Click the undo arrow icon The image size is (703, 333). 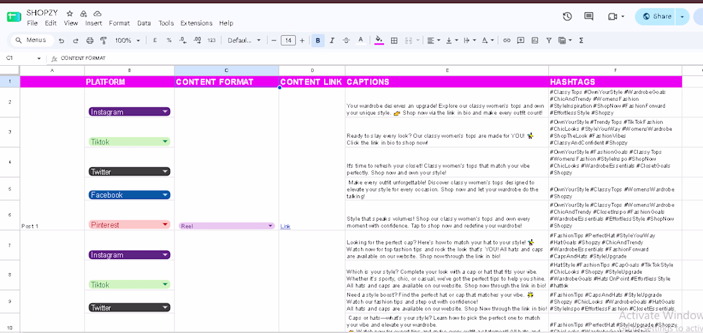tap(61, 41)
